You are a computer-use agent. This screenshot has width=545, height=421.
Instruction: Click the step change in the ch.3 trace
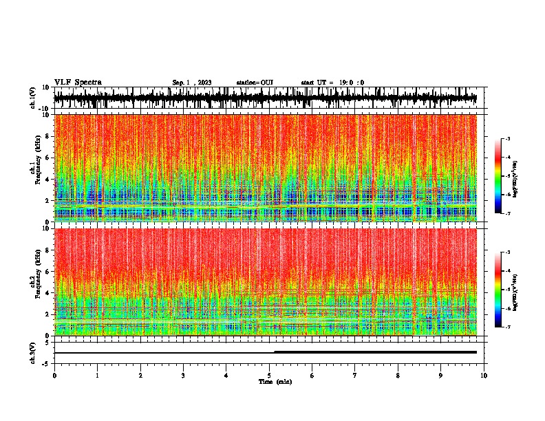(x=275, y=352)
